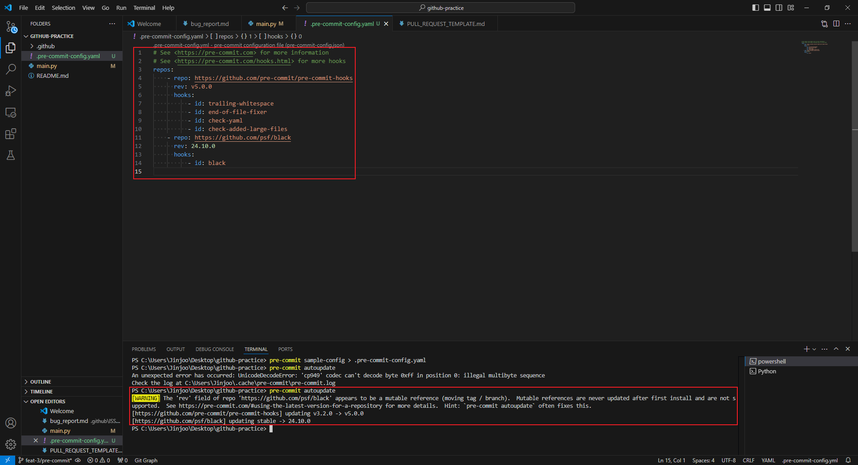
Task: Close the .pre-commit-config.yaml editor tab
Action: 386,24
